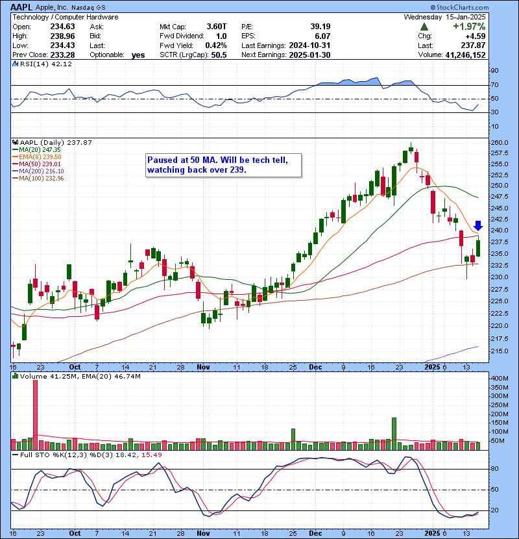This screenshot has height=539, width=519.
Task: Select the stochastic %K value 18.42
Action: pyautogui.click(x=125, y=455)
